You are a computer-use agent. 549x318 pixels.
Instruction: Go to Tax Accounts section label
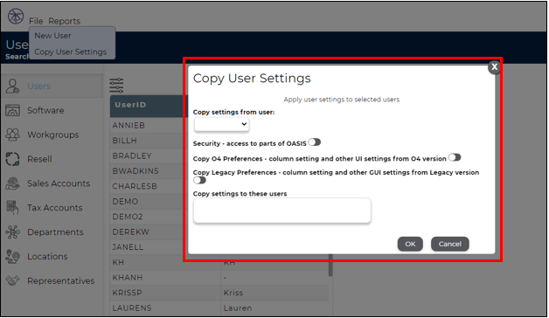(x=55, y=208)
